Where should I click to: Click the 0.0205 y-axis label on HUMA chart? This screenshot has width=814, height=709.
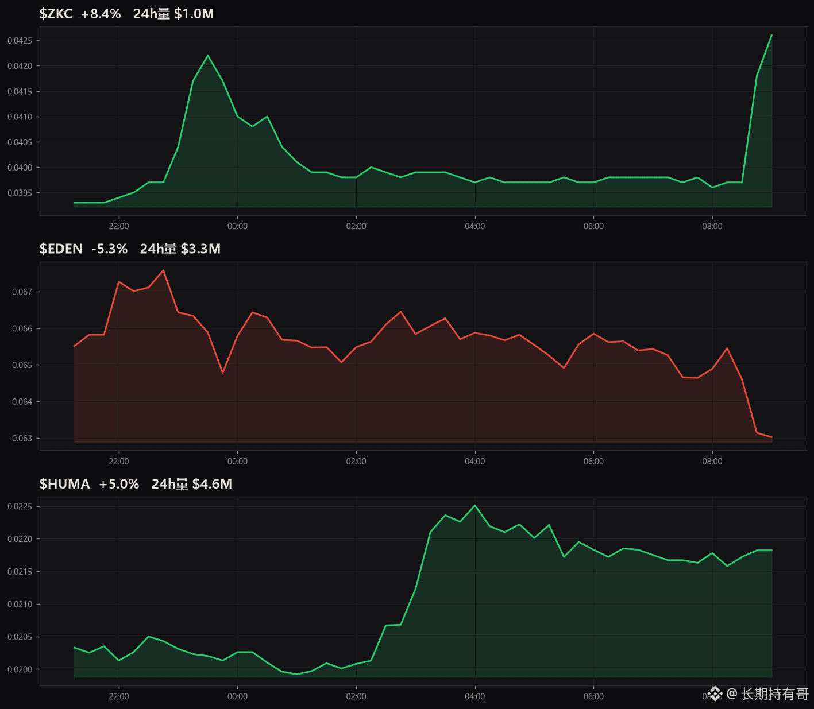(x=20, y=637)
